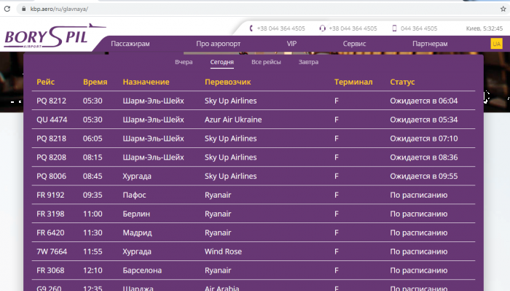The width and height of the screenshot is (510, 291).
Task: Open the Сервис menu
Action: coord(354,44)
